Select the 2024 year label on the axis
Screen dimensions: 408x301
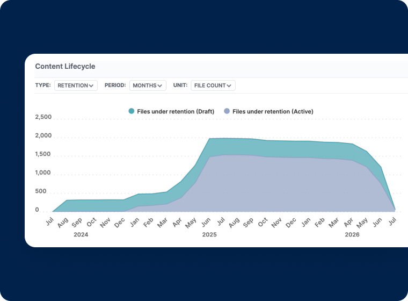(x=81, y=235)
